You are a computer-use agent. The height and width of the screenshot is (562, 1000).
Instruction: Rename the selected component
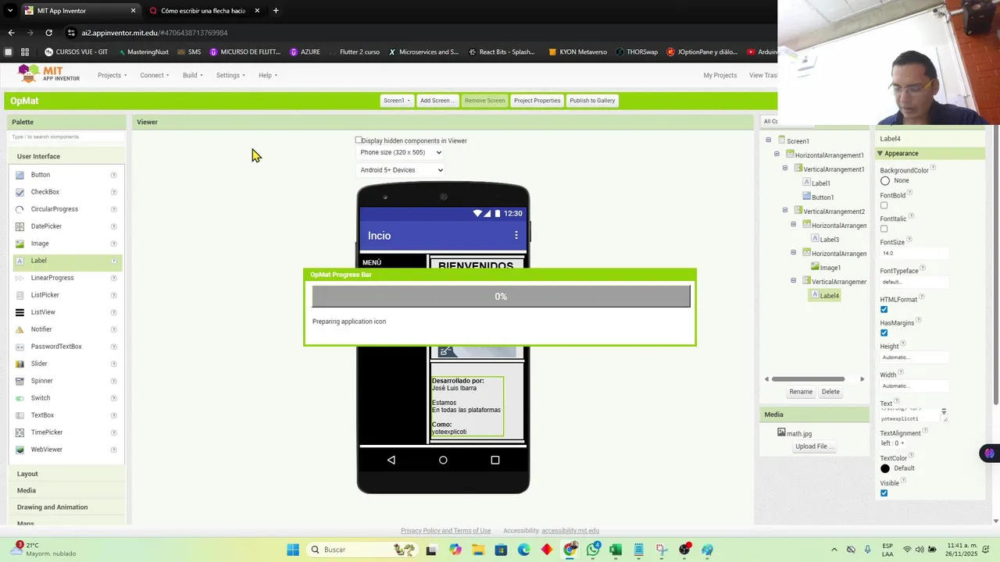[801, 392]
